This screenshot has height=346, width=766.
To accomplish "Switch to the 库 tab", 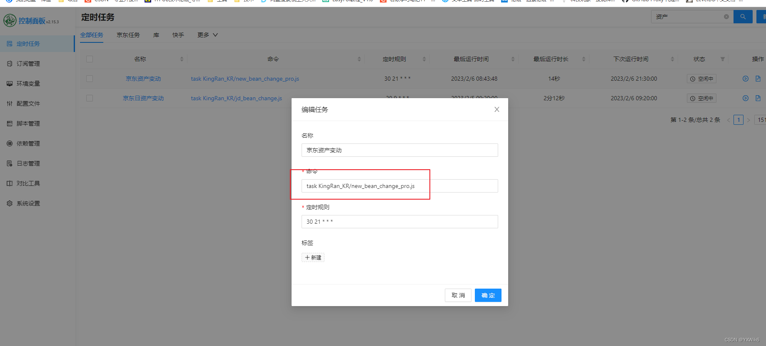I will [x=156, y=35].
